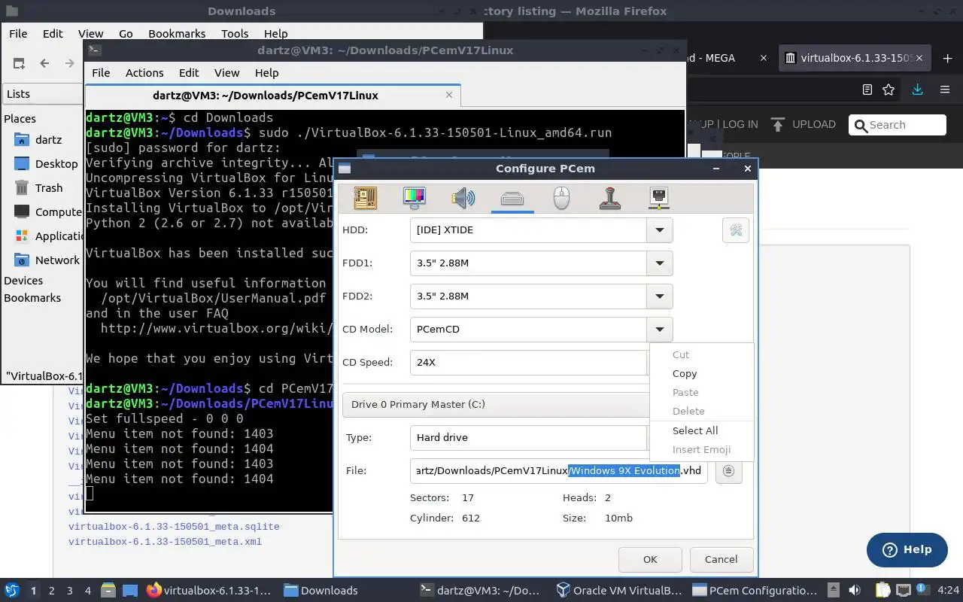963x602 pixels.
Task: Click the LOG IN link
Action: [740, 124]
